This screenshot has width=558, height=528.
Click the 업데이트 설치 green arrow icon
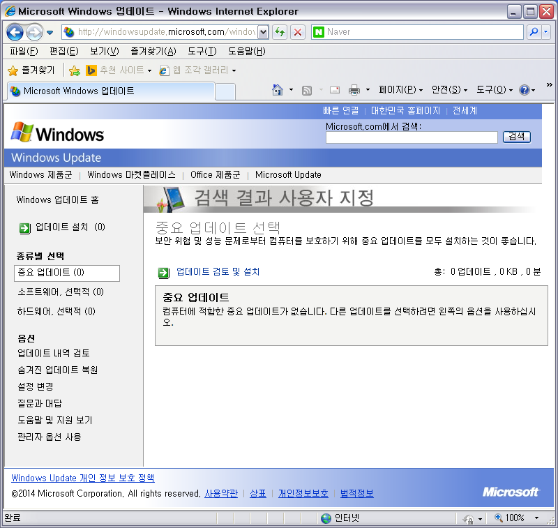click(25, 228)
